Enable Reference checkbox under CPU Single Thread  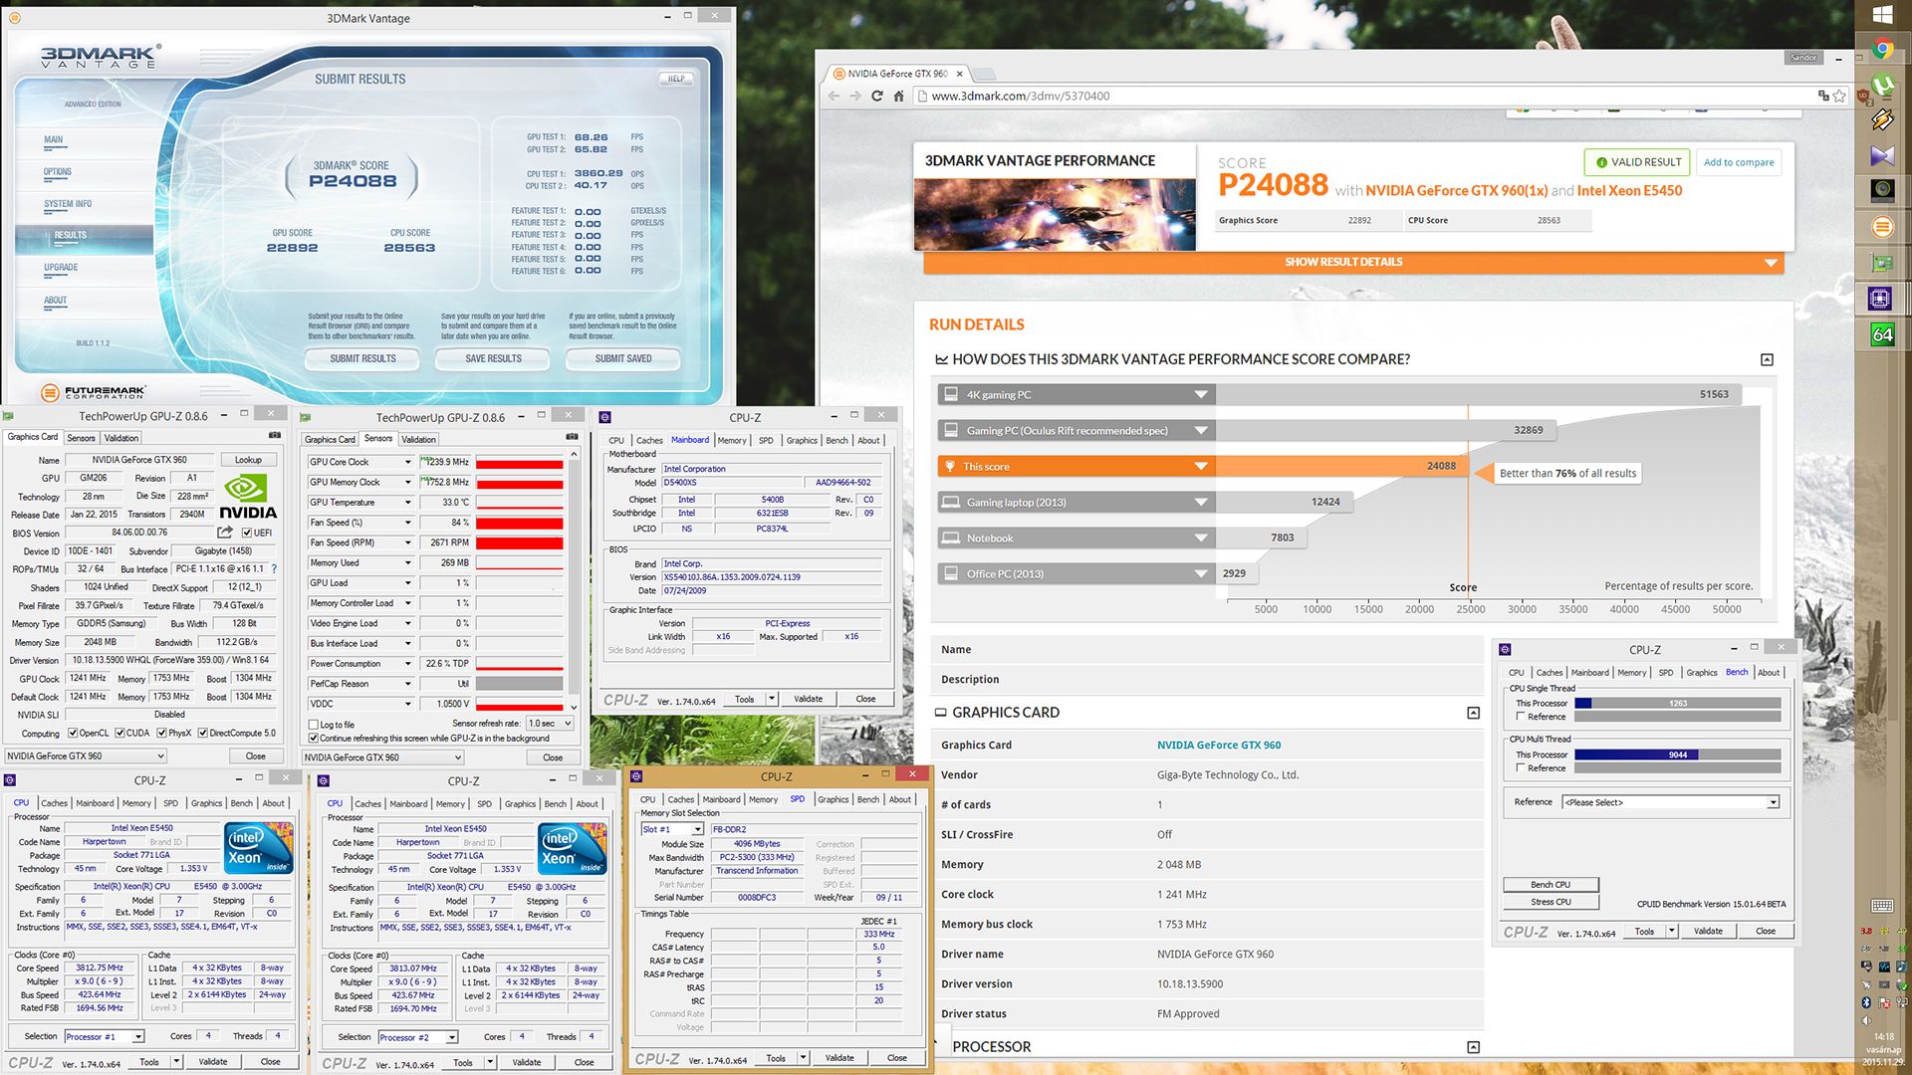[x=1521, y=717]
